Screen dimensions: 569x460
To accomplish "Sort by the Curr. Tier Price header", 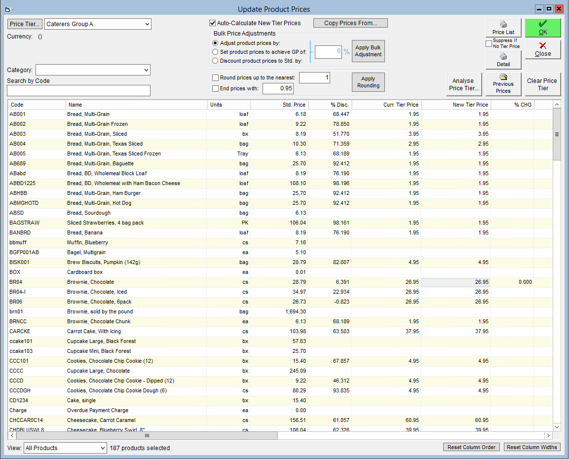I will pos(386,105).
